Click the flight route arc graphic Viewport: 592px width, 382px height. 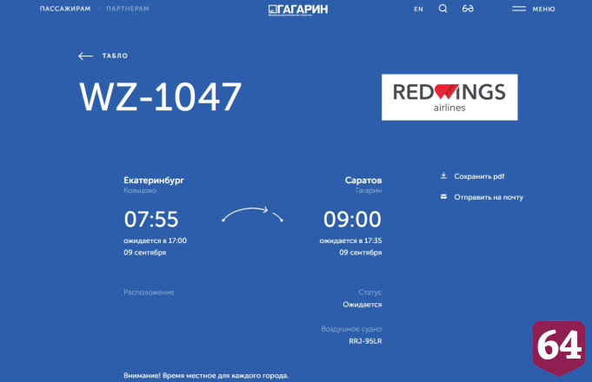(252, 214)
